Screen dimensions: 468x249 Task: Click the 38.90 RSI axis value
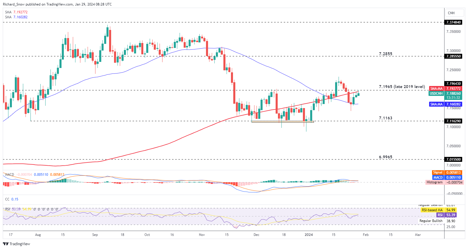(x=451, y=221)
